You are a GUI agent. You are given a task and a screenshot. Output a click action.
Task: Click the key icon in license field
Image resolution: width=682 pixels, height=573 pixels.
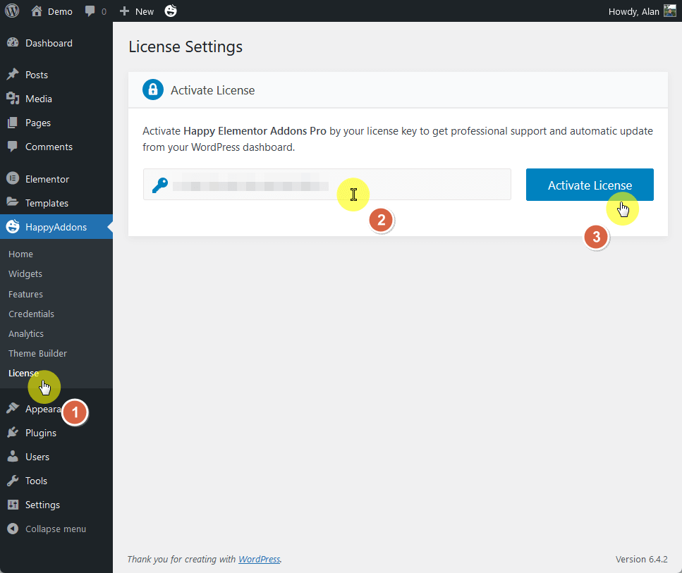(159, 185)
